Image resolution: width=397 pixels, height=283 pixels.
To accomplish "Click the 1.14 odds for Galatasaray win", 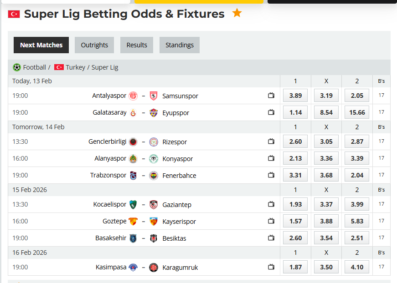I will click(295, 112).
